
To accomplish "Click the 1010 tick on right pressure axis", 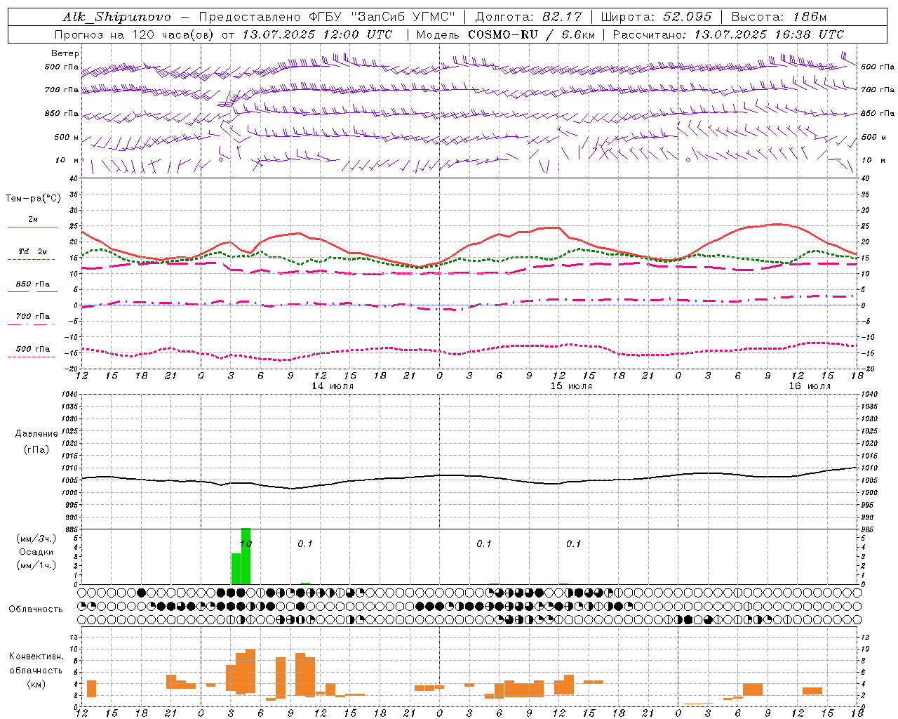I will [x=869, y=468].
